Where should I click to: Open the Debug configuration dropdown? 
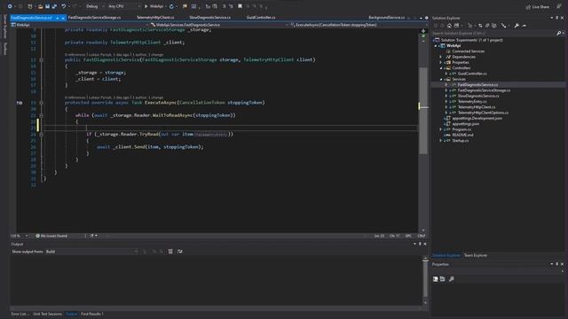[95, 6]
